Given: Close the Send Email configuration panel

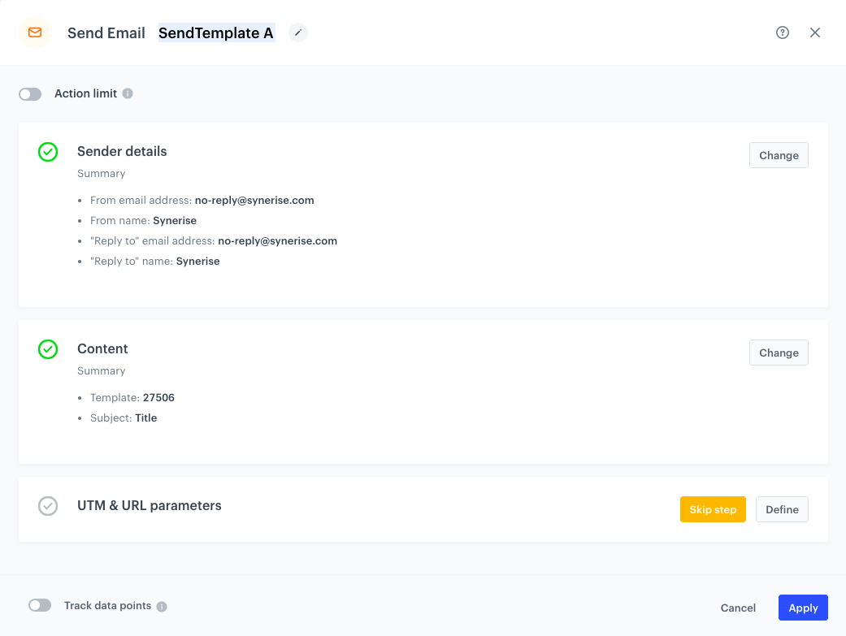Looking at the screenshot, I should point(815,32).
